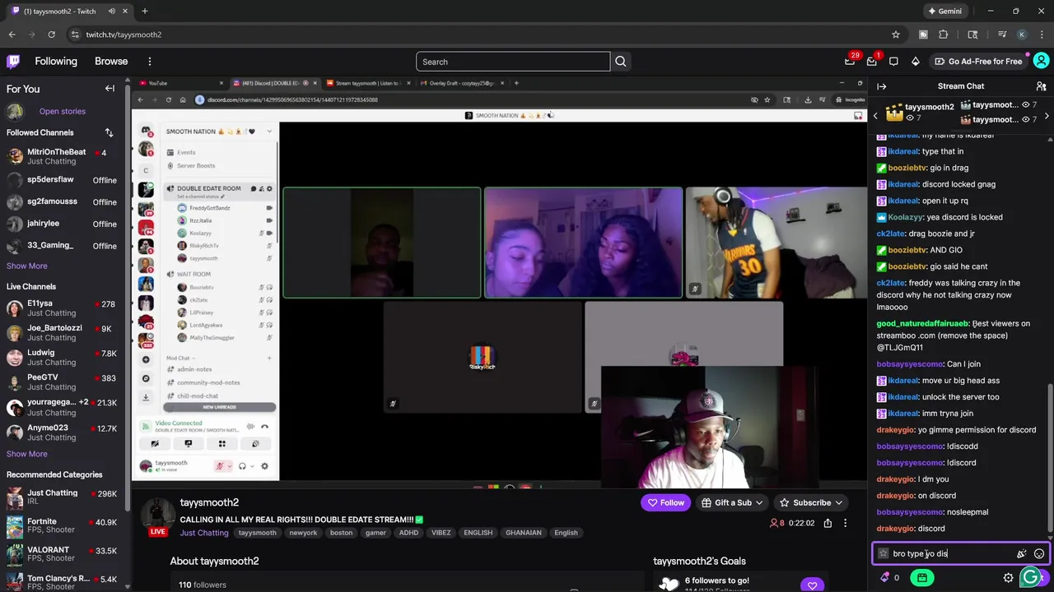Click the green channel points chest button
Image resolution: width=1054 pixels, height=592 pixels.
point(922,578)
